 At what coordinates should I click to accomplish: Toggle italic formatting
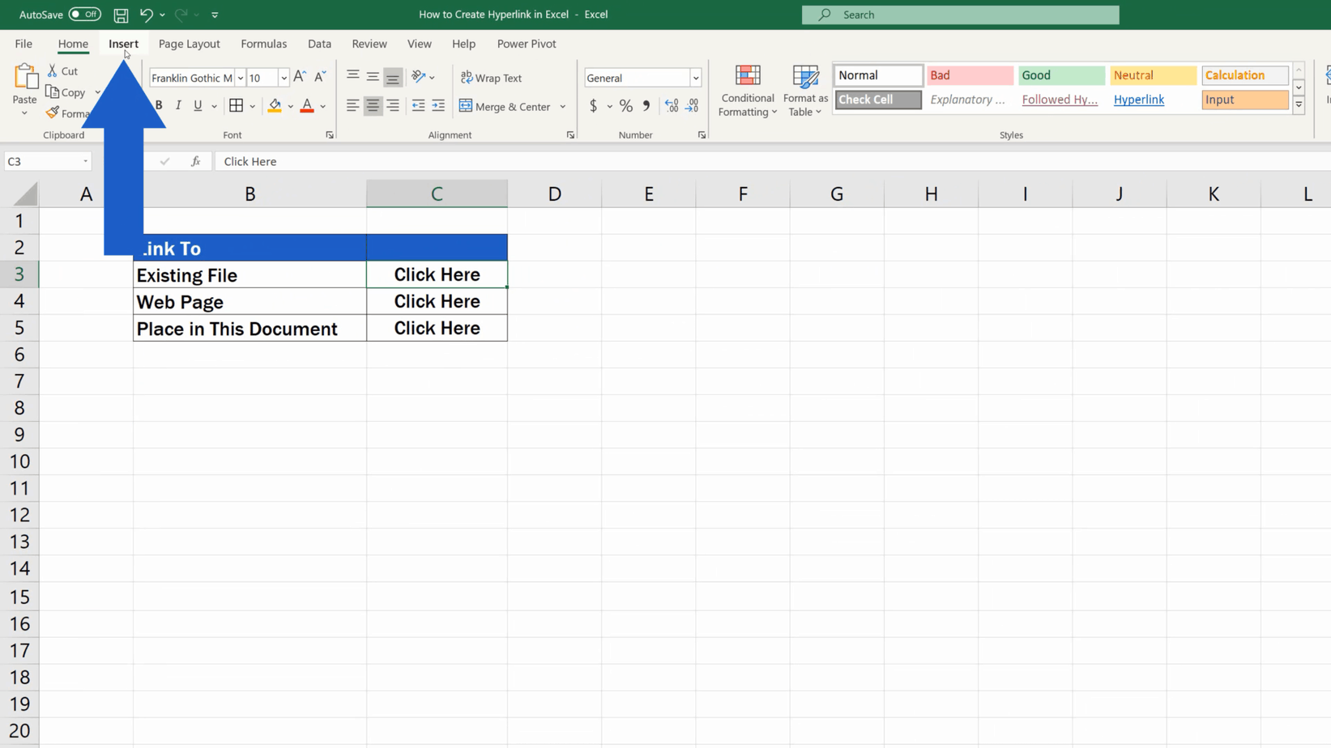(x=177, y=105)
